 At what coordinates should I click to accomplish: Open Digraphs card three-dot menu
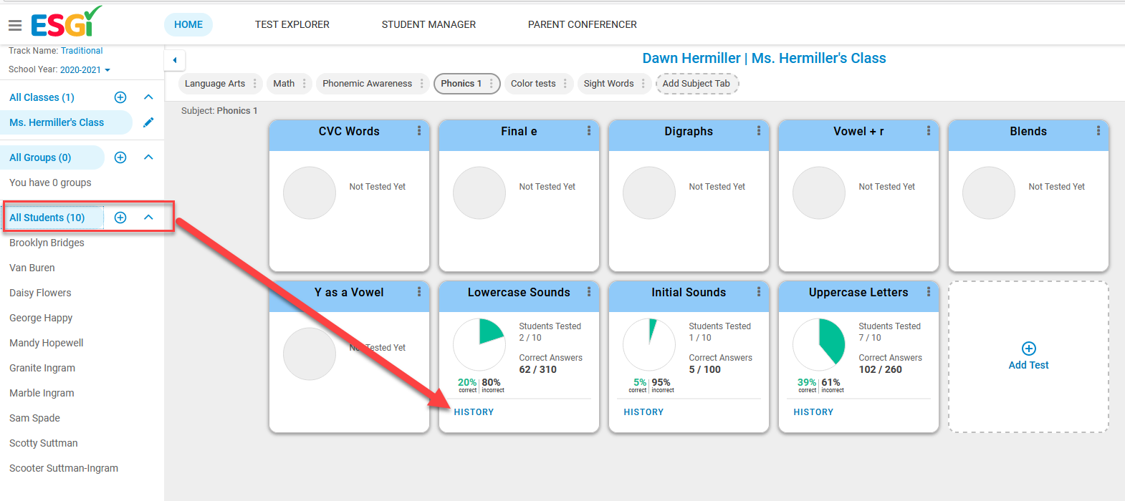click(759, 131)
